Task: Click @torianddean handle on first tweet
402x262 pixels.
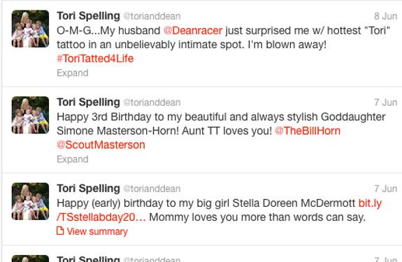Action: 152,16
